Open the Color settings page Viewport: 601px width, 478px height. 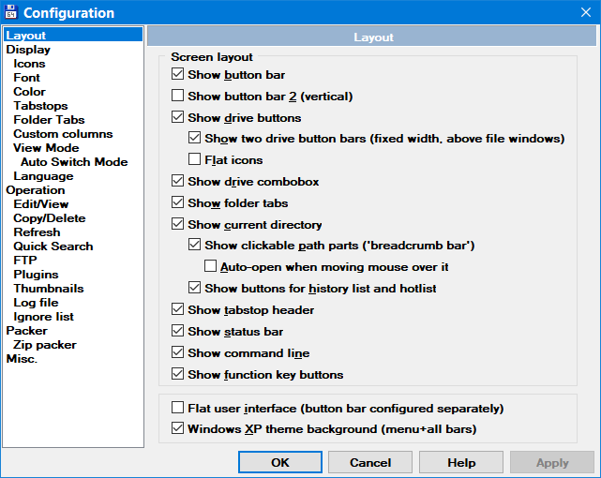point(29,92)
